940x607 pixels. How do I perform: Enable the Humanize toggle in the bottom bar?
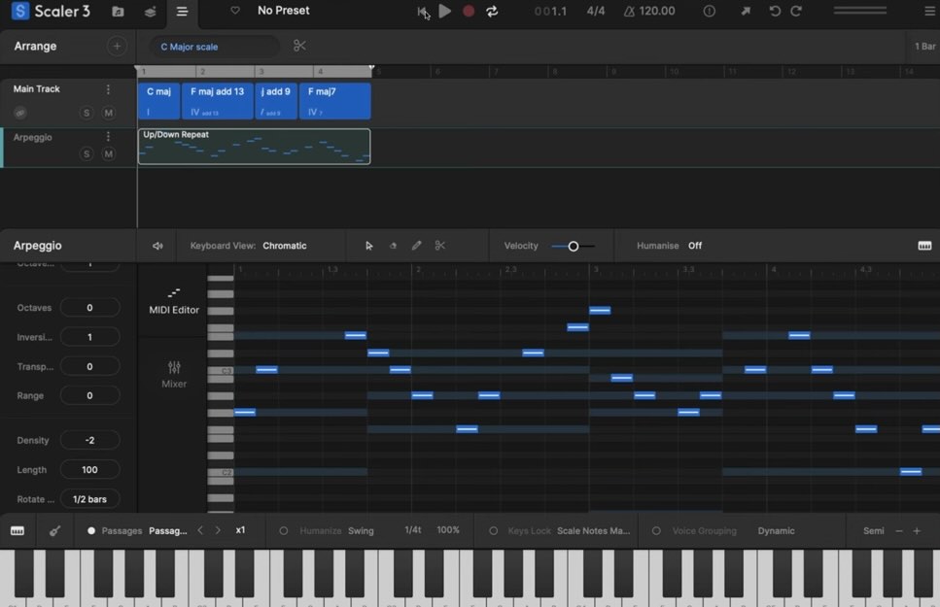[284, 531]
